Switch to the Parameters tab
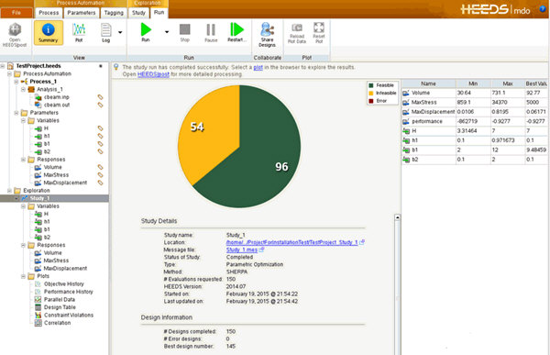 click(82, 13)
